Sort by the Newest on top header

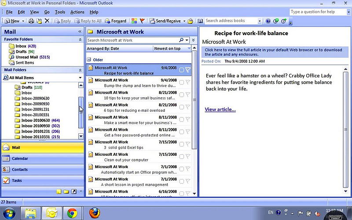(x=172, y=48)
